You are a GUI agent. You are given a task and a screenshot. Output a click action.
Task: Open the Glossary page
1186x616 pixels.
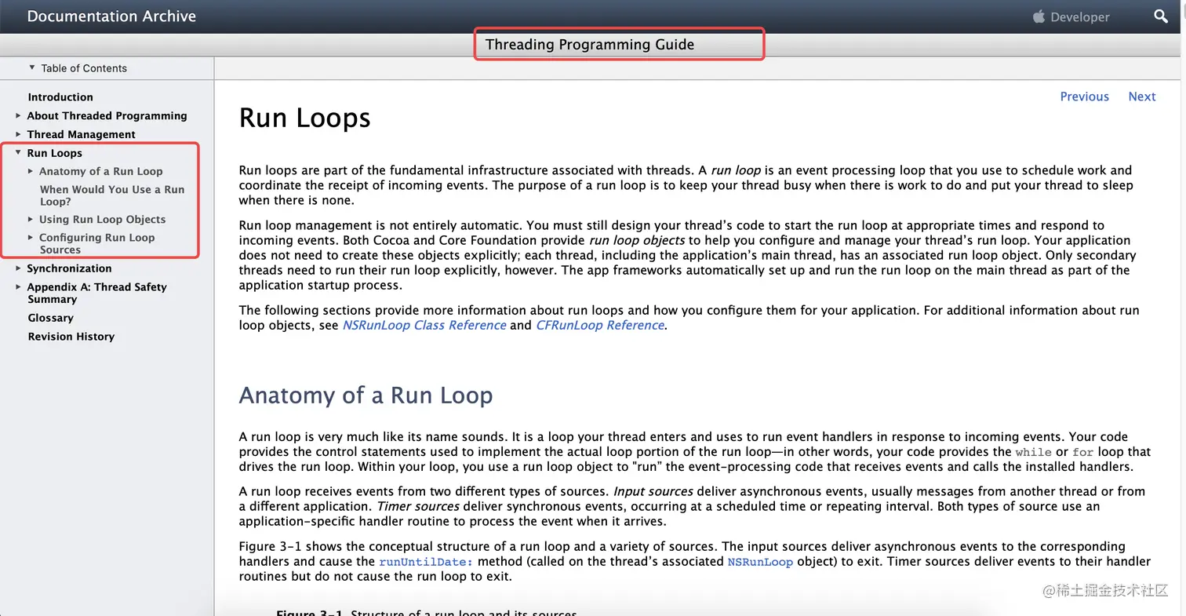tap(50, 318)
